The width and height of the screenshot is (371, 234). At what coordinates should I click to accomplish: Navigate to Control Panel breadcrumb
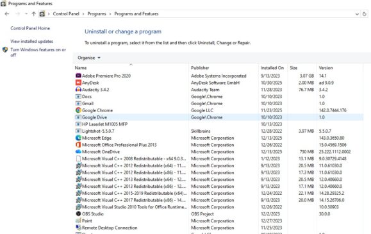tap(66, 13)
